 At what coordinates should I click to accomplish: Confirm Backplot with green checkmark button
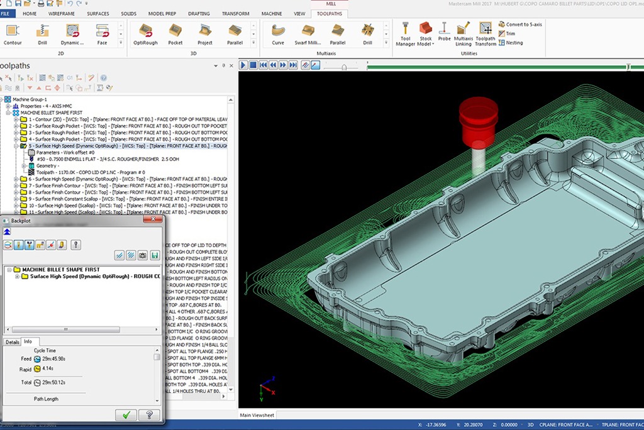tap(126, 415)
